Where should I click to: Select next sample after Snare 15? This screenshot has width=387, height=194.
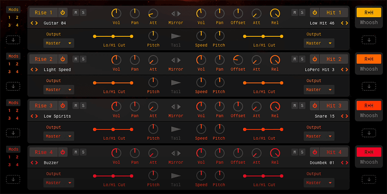347,116
